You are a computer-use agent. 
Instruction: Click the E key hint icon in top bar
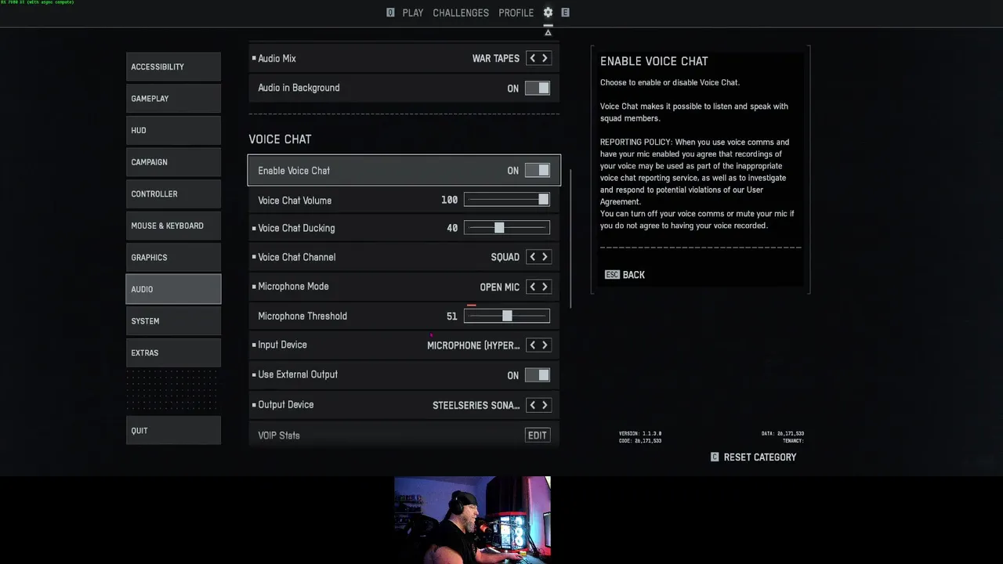coord(565,13)
